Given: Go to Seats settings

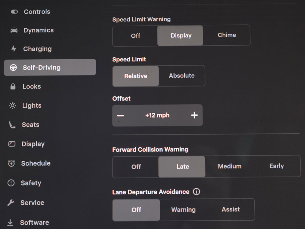Looking at the screenshot, I should coord(31,125).
